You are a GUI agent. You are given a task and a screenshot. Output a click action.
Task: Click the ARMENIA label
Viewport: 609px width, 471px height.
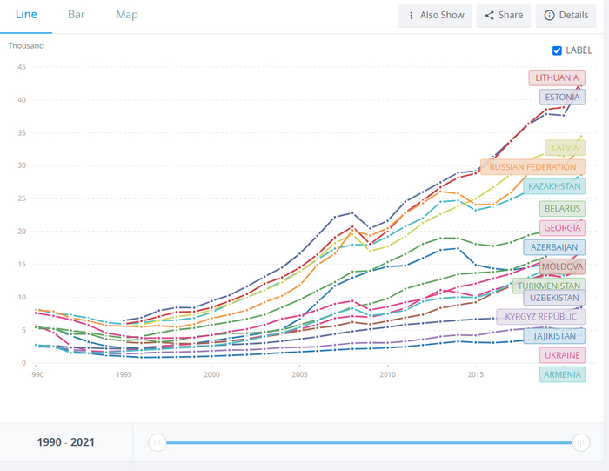click(562, 374)
